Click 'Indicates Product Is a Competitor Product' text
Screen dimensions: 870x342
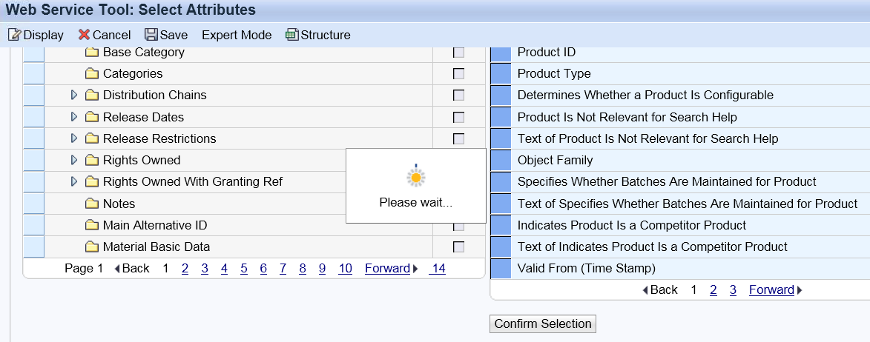pyautogui.click(x=632, y=225)
